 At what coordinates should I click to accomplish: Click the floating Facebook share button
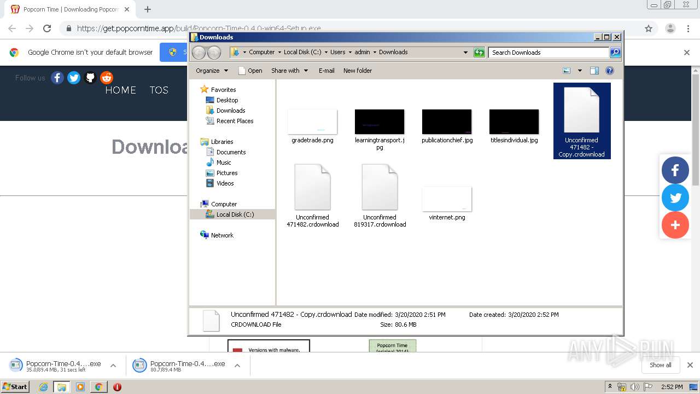[x=675, y=170]
